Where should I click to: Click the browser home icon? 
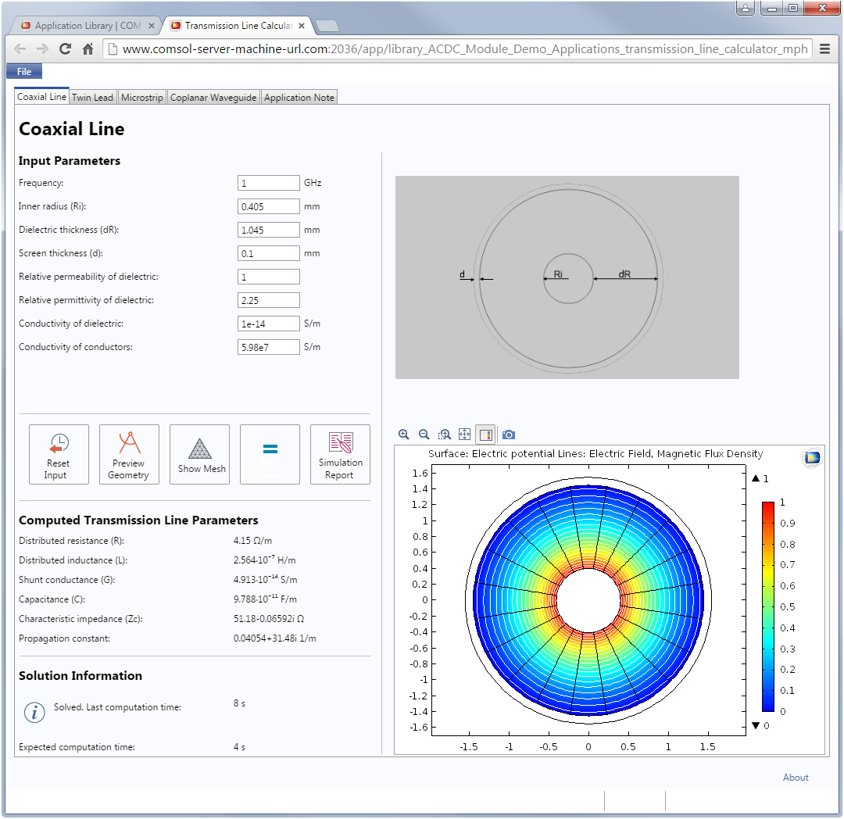[88, 49]
